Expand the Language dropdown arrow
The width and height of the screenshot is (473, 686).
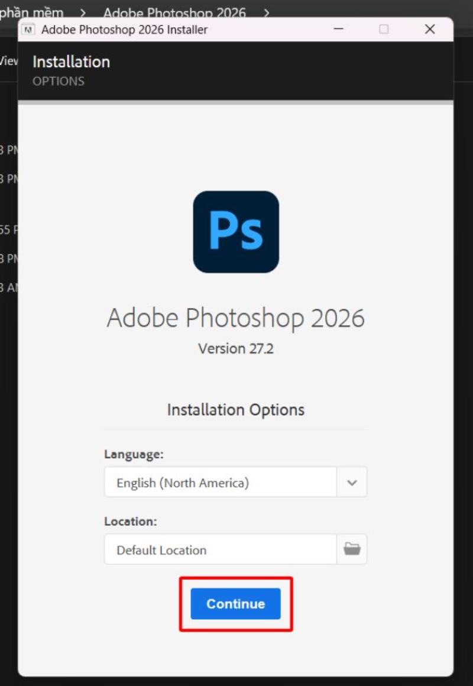(352, 483)
